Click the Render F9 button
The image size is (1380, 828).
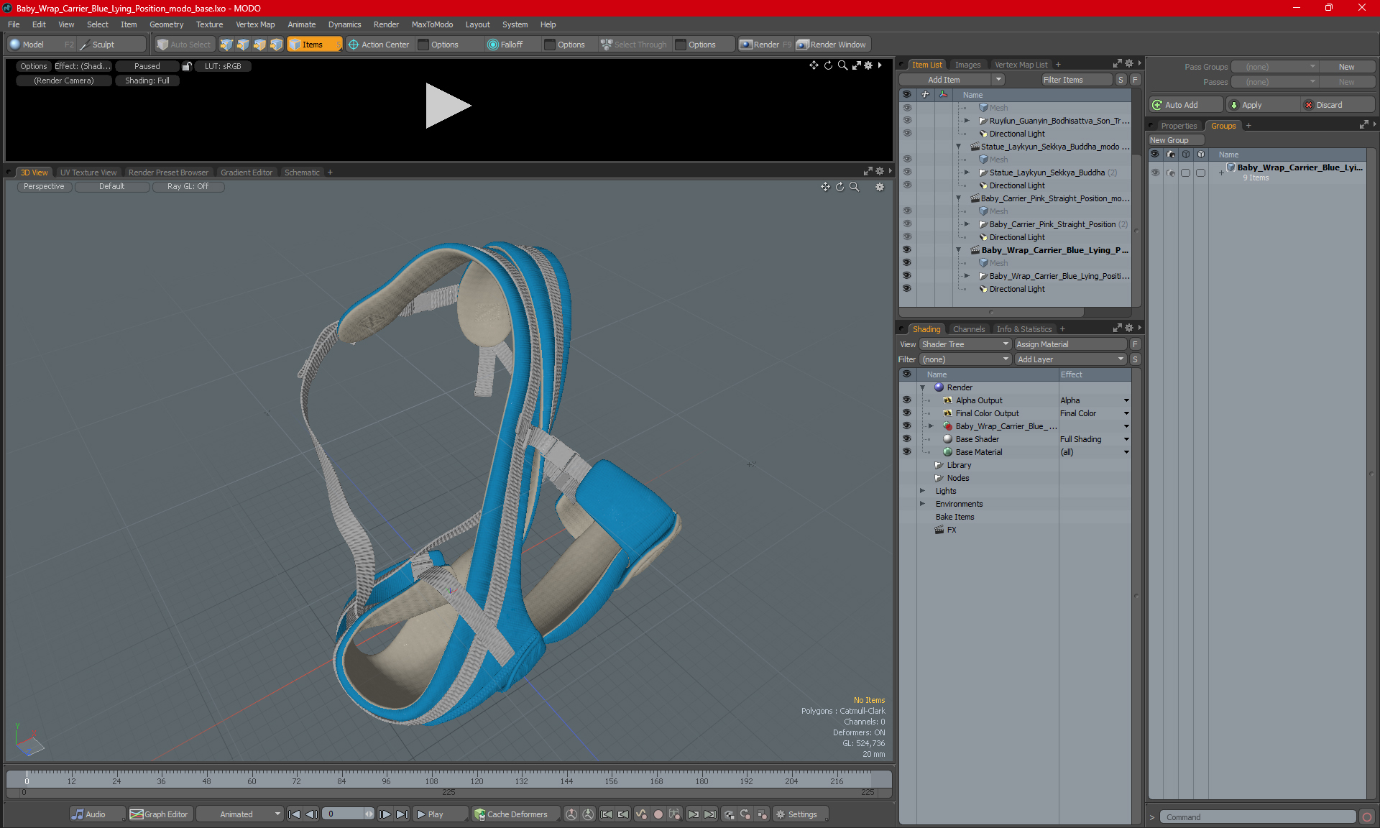point(765,45)
